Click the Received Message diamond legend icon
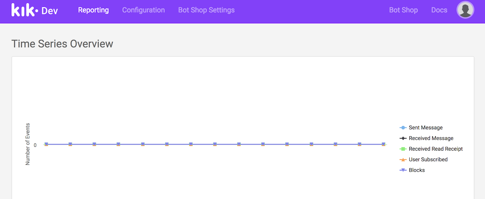The width and height of the screenshot is (485, 199). (403, 138)
